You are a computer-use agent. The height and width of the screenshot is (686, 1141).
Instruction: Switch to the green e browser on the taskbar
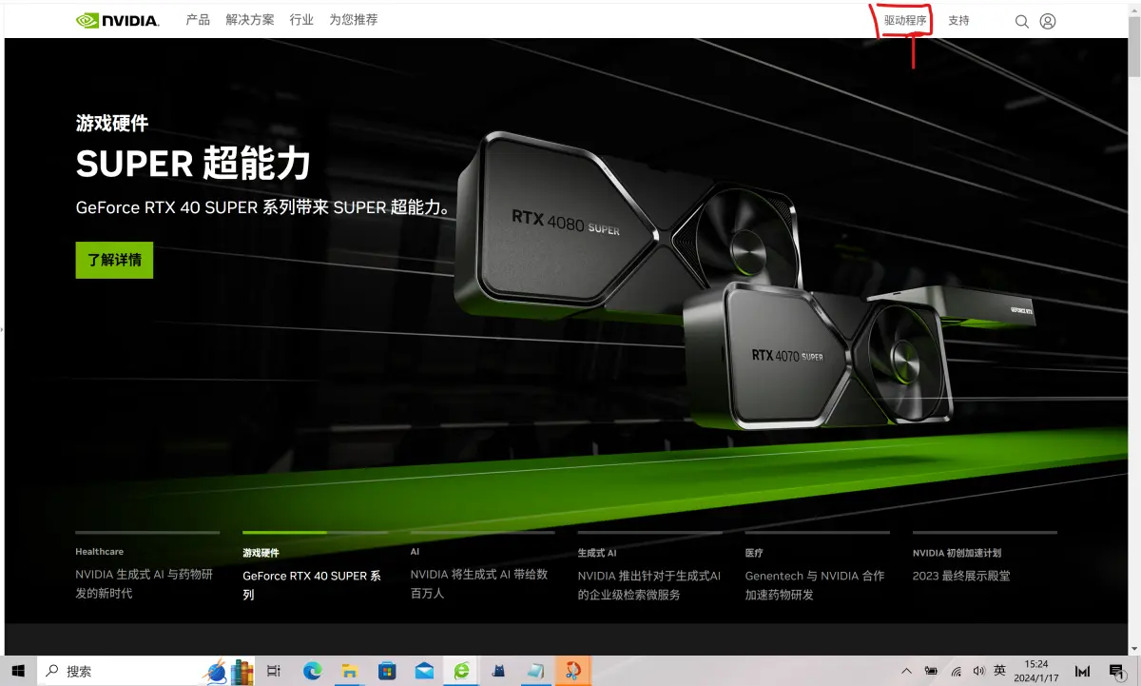coord(461,671)
